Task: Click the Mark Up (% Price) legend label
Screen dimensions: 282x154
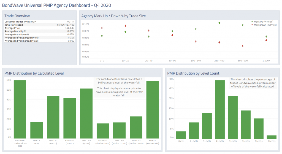Action: [x=264, y=21]
